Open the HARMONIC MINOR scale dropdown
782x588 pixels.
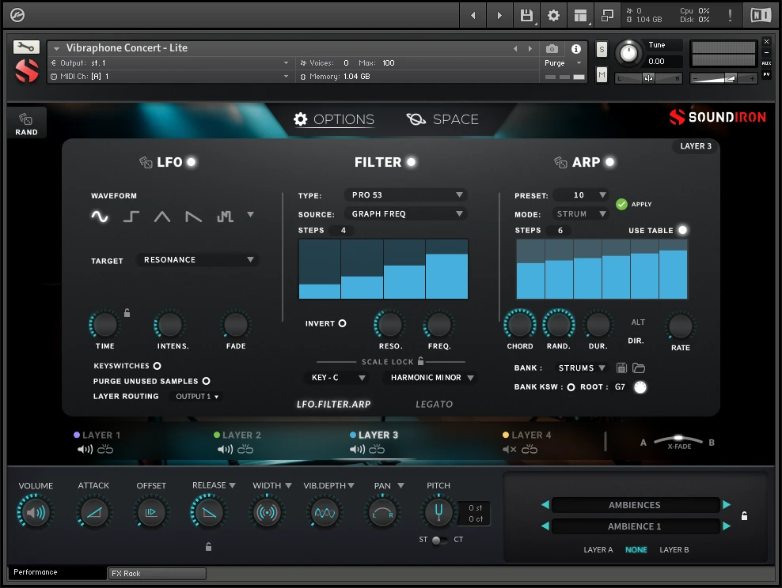(430, 378)
